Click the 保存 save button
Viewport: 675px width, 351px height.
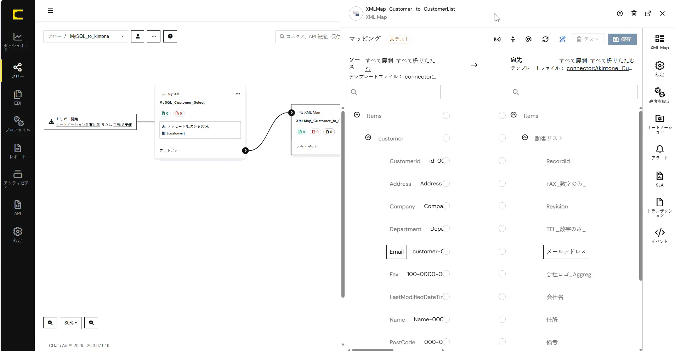(x=622, y=39)
